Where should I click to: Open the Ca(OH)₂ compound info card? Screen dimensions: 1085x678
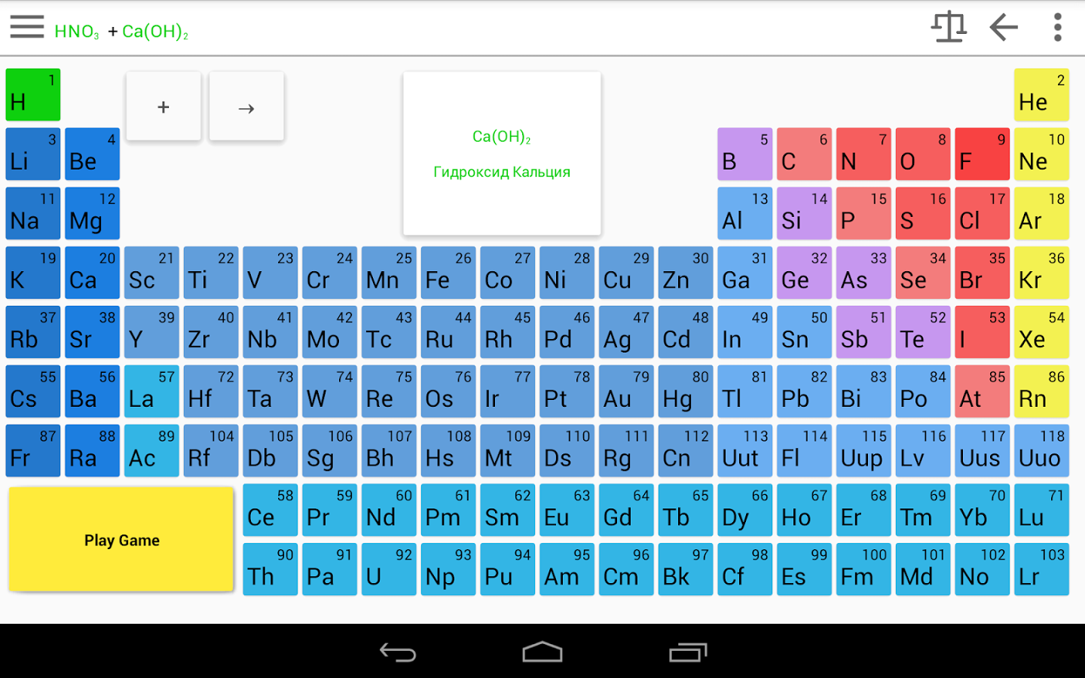pyautogui.click(x=502, y=154)
